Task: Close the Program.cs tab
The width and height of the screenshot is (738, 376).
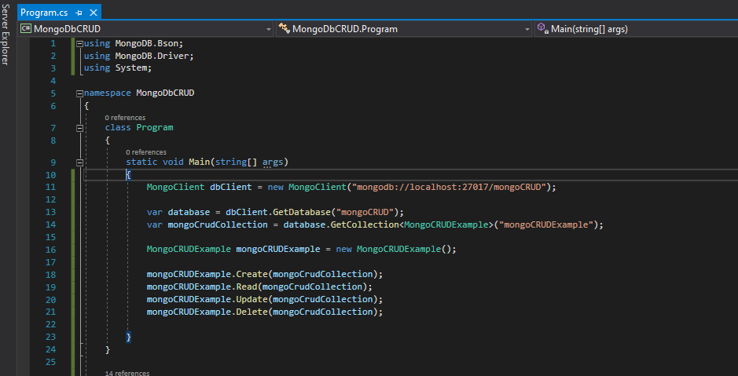Action: click(x=94, y=13)
